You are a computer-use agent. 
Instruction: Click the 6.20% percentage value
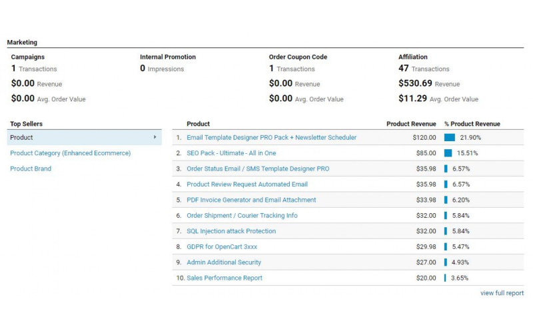(x=461, y=200)
